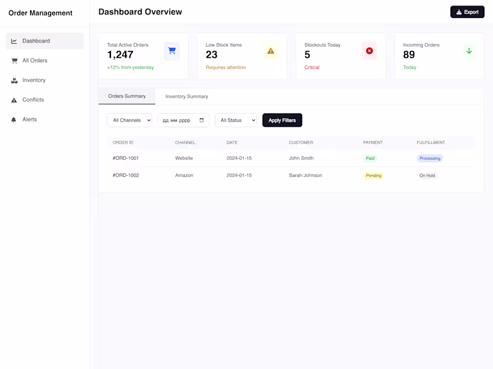The width and height of the screenshot is (493, 369).
Task: Click the date filter input field
Action: (x=177, y=121)
